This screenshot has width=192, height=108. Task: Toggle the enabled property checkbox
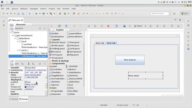25,82
